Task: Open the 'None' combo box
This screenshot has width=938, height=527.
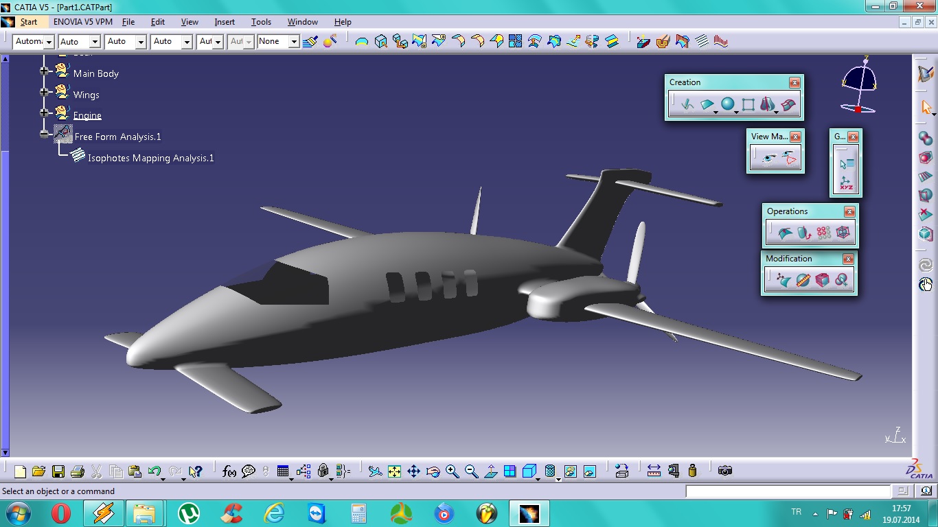Action: 279,42
